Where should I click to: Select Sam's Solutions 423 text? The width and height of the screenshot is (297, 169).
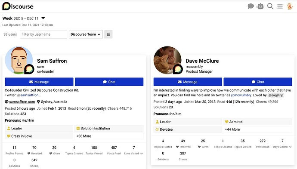coord(15,114)
